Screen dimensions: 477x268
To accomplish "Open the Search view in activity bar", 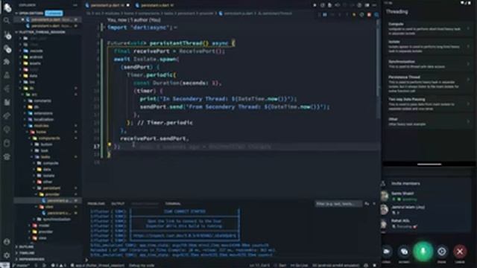I will coord(7,21).
